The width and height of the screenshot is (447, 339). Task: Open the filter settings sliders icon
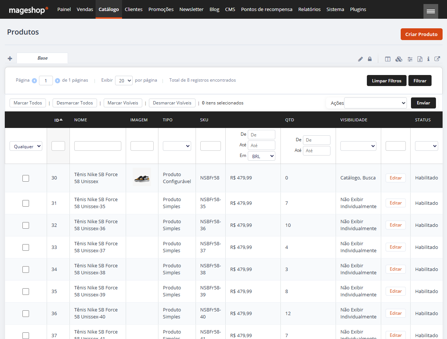pos(410,59)
